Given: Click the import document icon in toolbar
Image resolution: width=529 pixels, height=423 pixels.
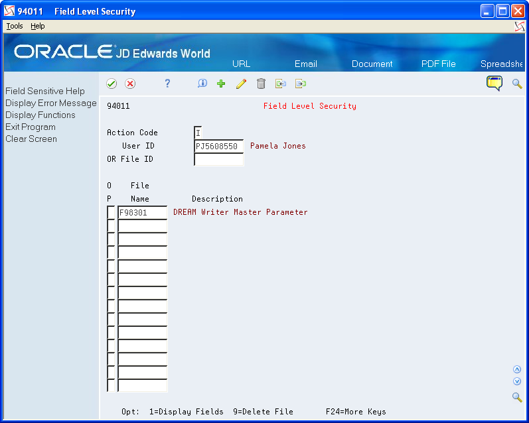Looking at the screenshot, I should pos(281,84).
